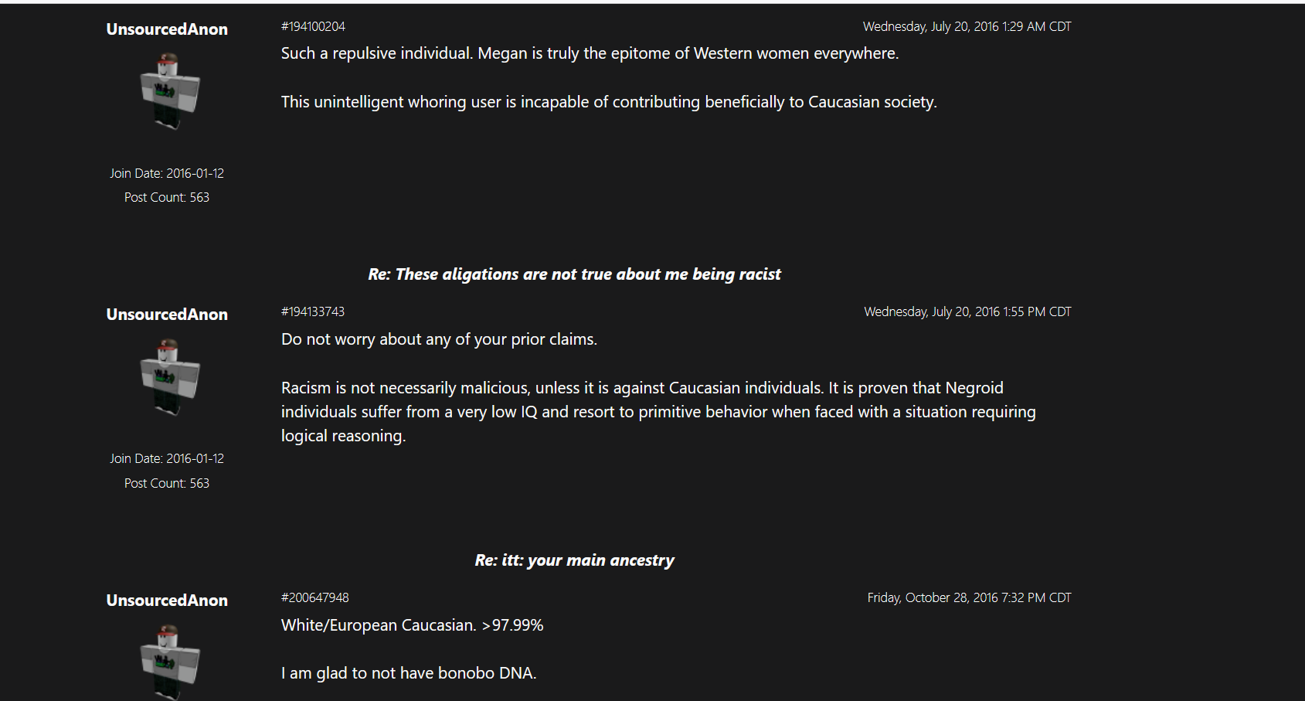Screen dimensions: 1305x701
Task: Click post ID #194100204
Action: (313, 26)
